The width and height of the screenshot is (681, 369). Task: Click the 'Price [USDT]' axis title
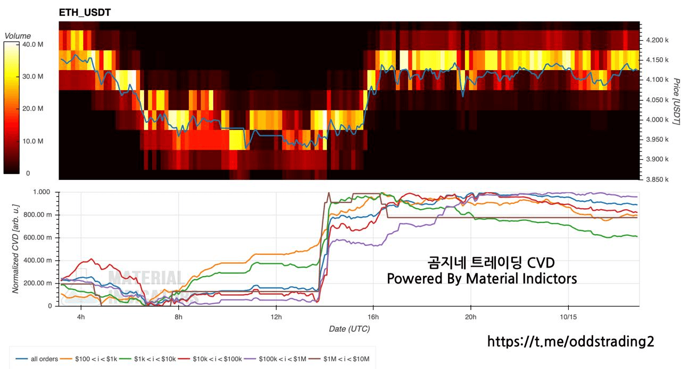[676, 101]
